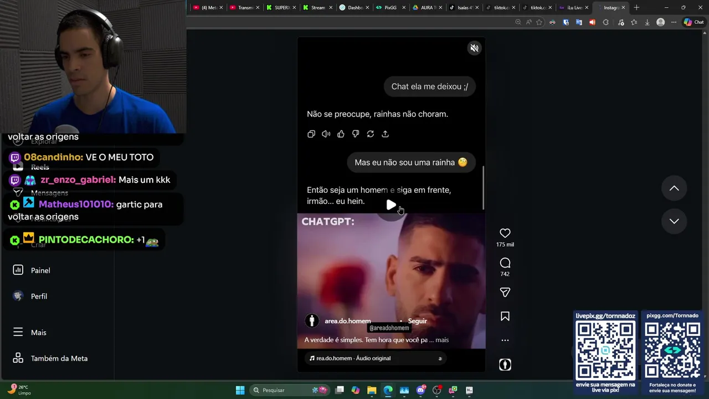This screenshot has width=709, height=399.
Task: Click chat message from 08candinho
Action: 82,157
